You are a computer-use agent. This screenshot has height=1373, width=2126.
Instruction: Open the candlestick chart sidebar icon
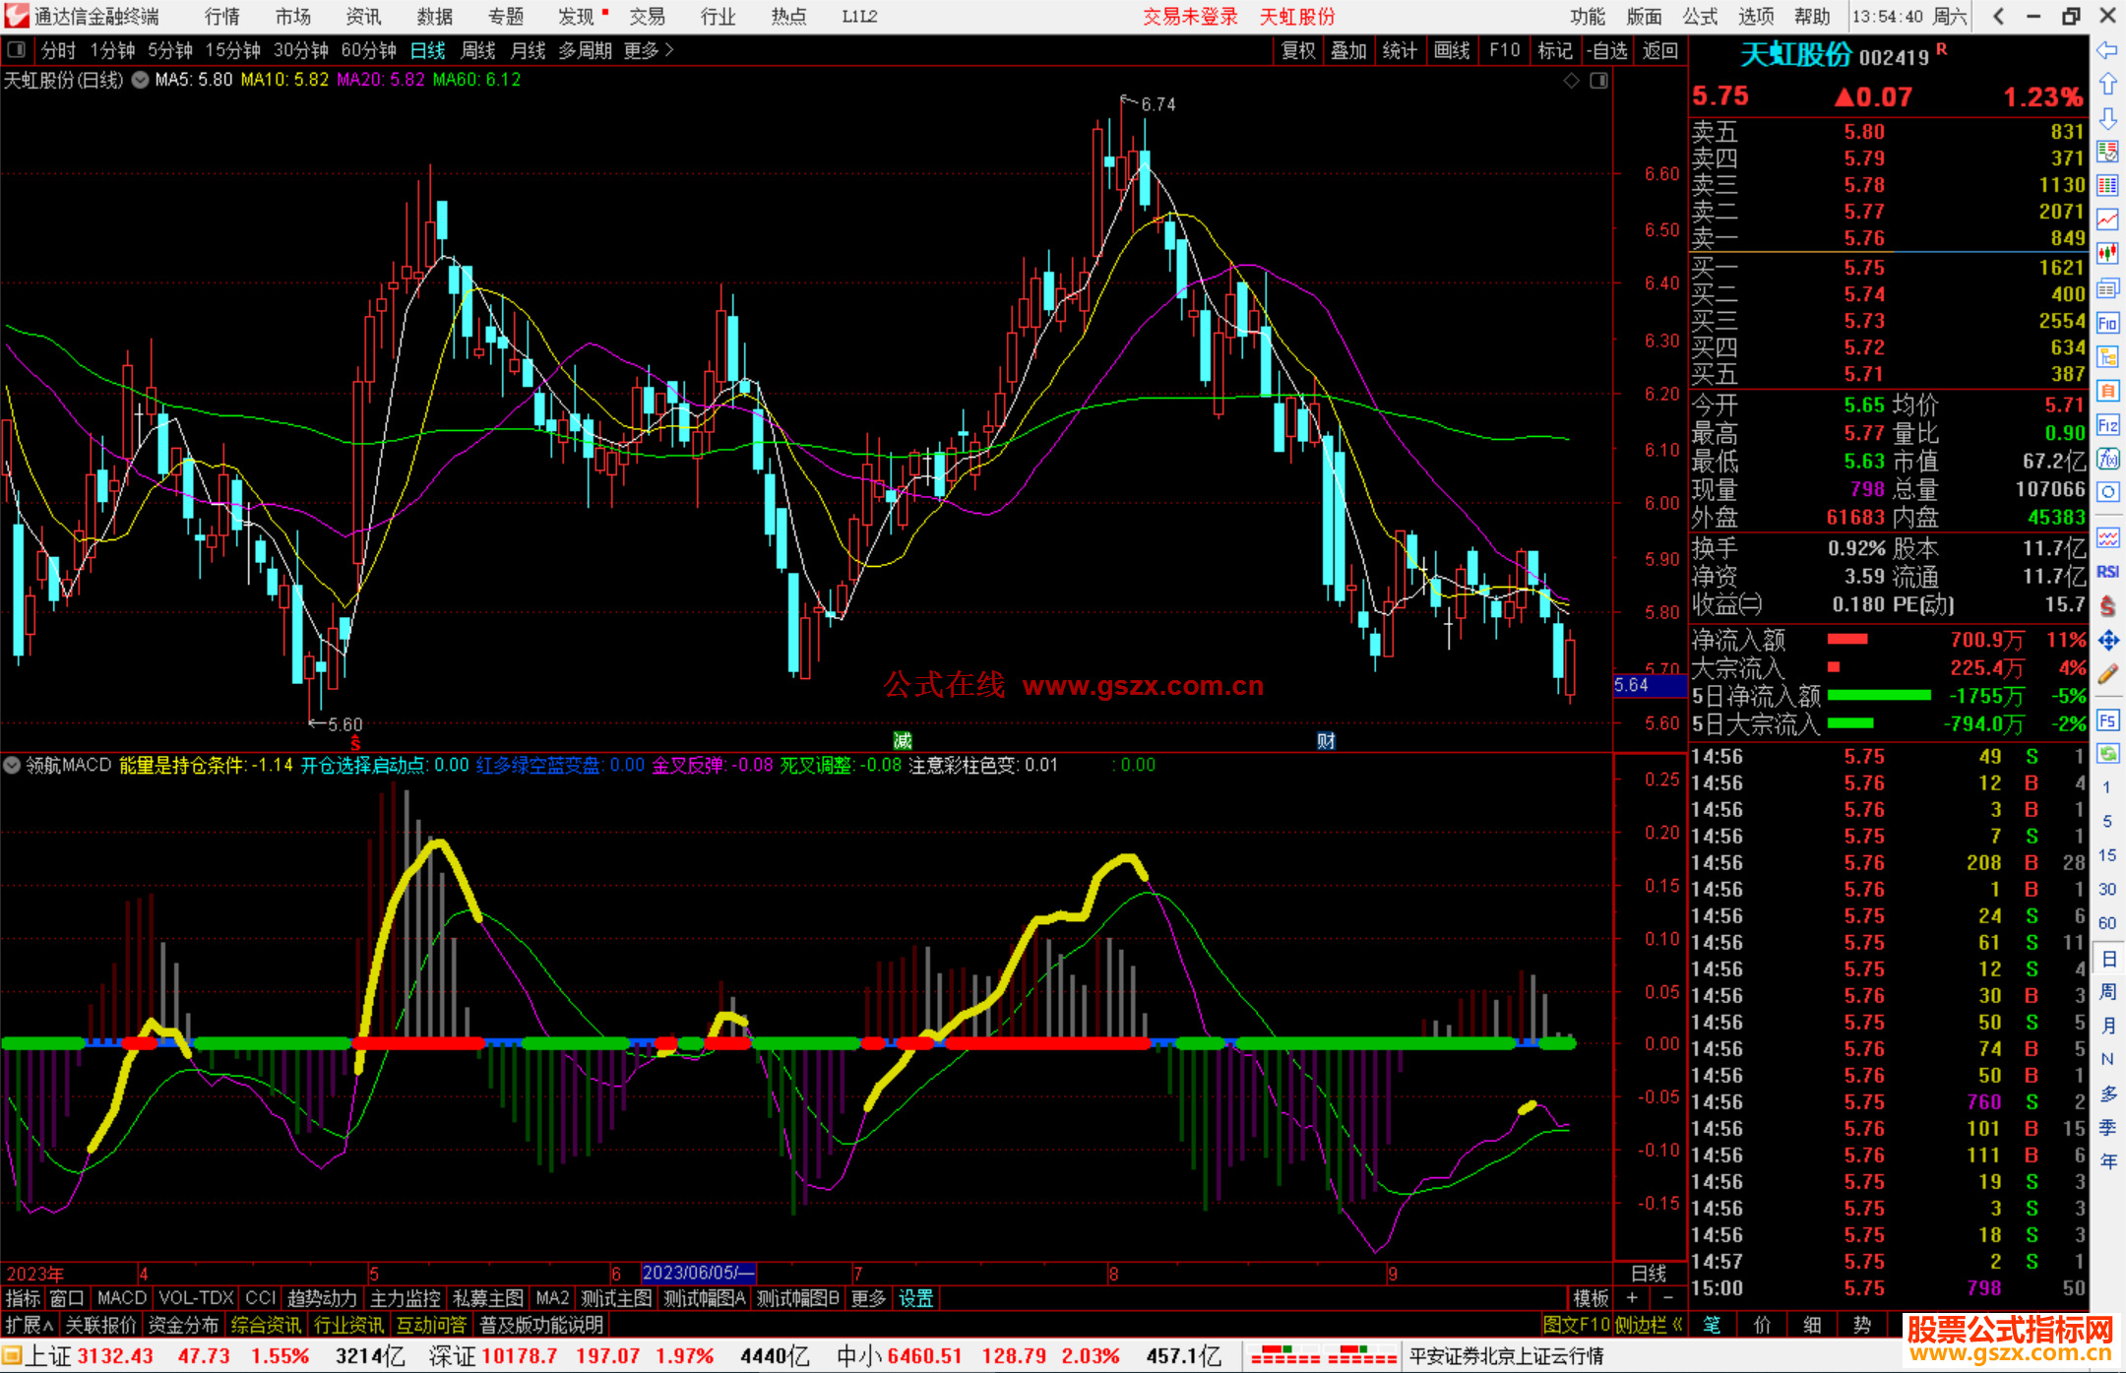(x=2107, y=254)
